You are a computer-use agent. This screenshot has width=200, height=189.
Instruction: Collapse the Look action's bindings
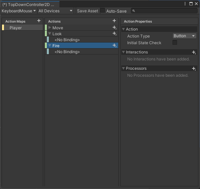coord(50,34)
